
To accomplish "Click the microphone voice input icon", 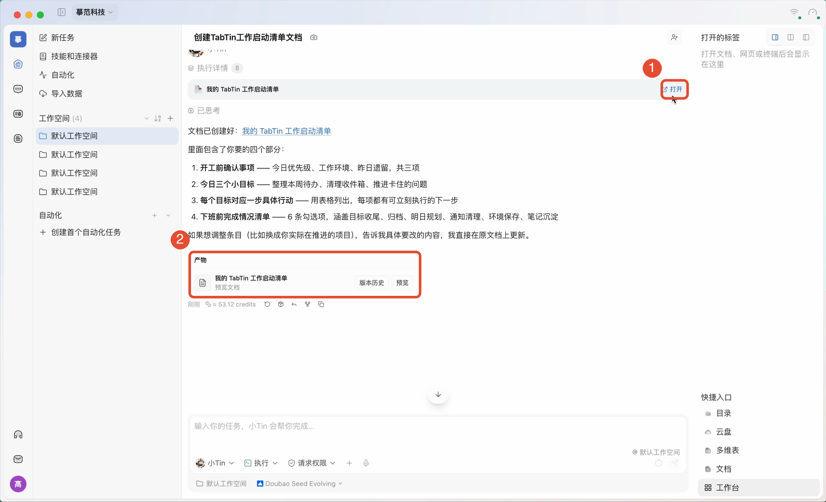I will tap(366, 463).
